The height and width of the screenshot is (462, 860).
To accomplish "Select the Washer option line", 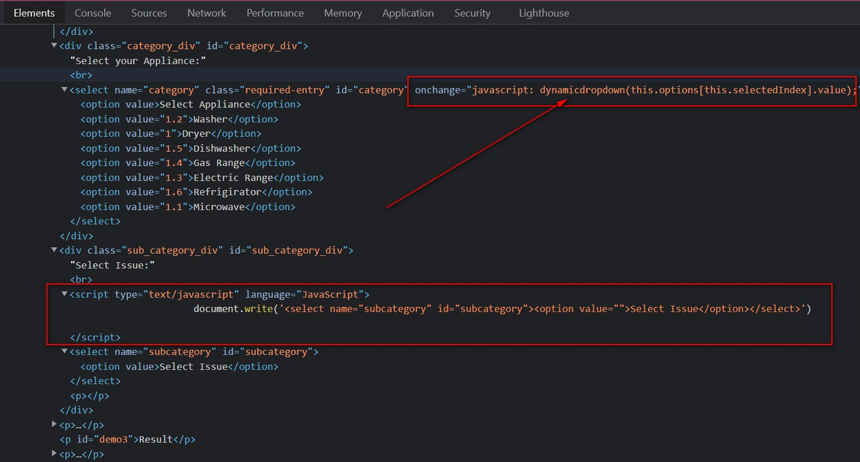I will point(179,119).
